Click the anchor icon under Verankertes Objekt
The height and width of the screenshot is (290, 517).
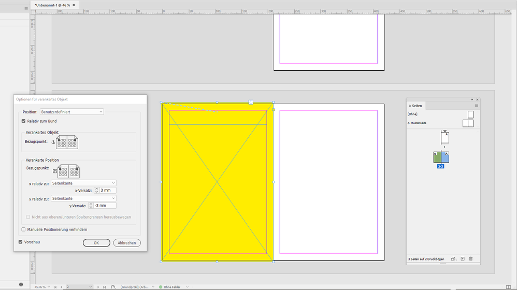(x=53, y=142)
